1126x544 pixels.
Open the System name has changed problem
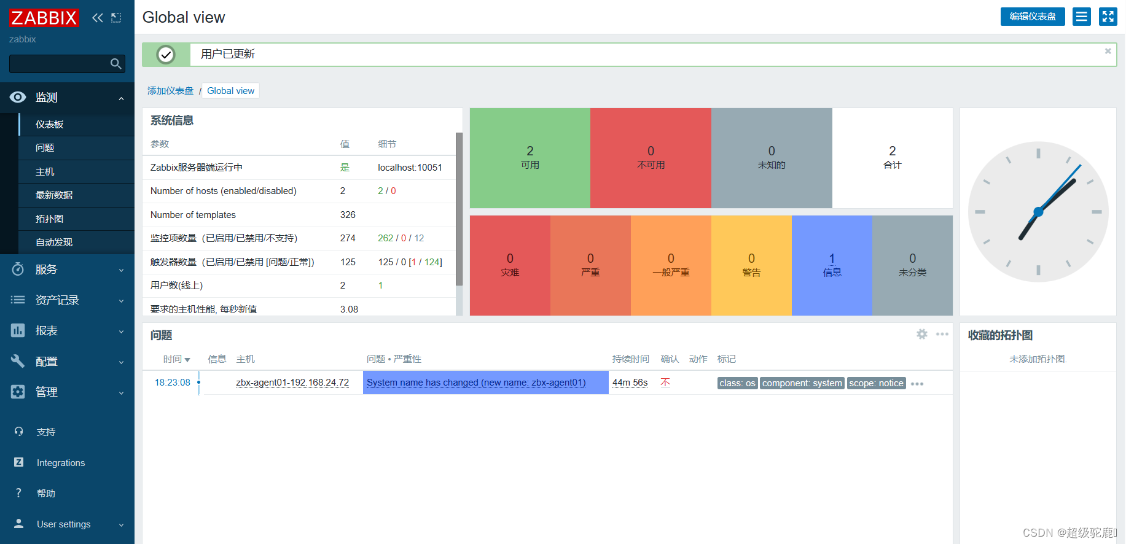pyautogui.click(x=476, y=383)
